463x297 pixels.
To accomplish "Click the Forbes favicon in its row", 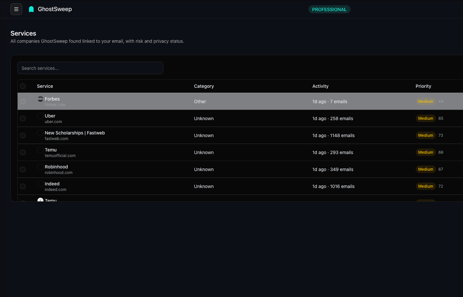I will [x=40, y=99].
